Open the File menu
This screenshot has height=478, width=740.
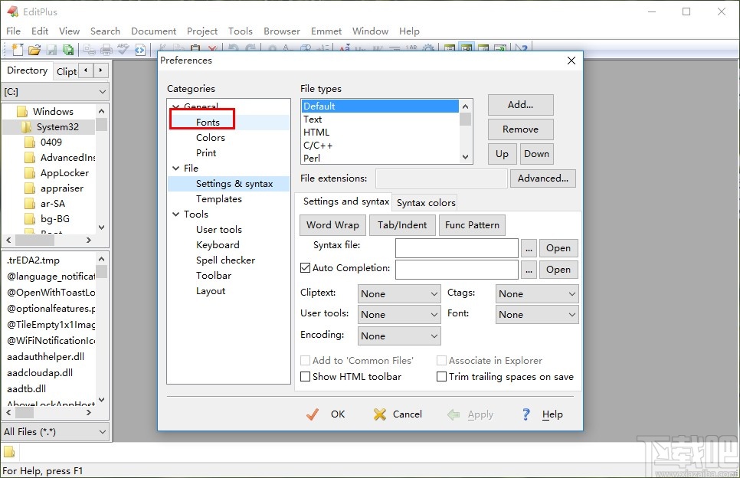click(x=13, y=31)
